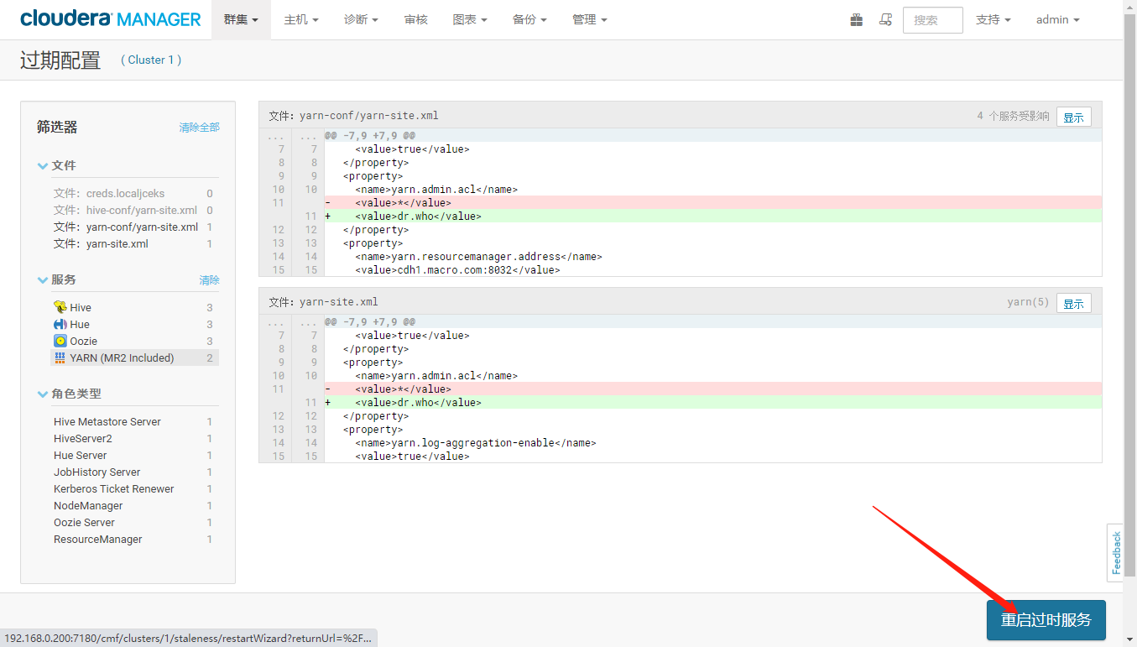Click second diff's removed * value line

pyautogui.click(x=712, y=389)
